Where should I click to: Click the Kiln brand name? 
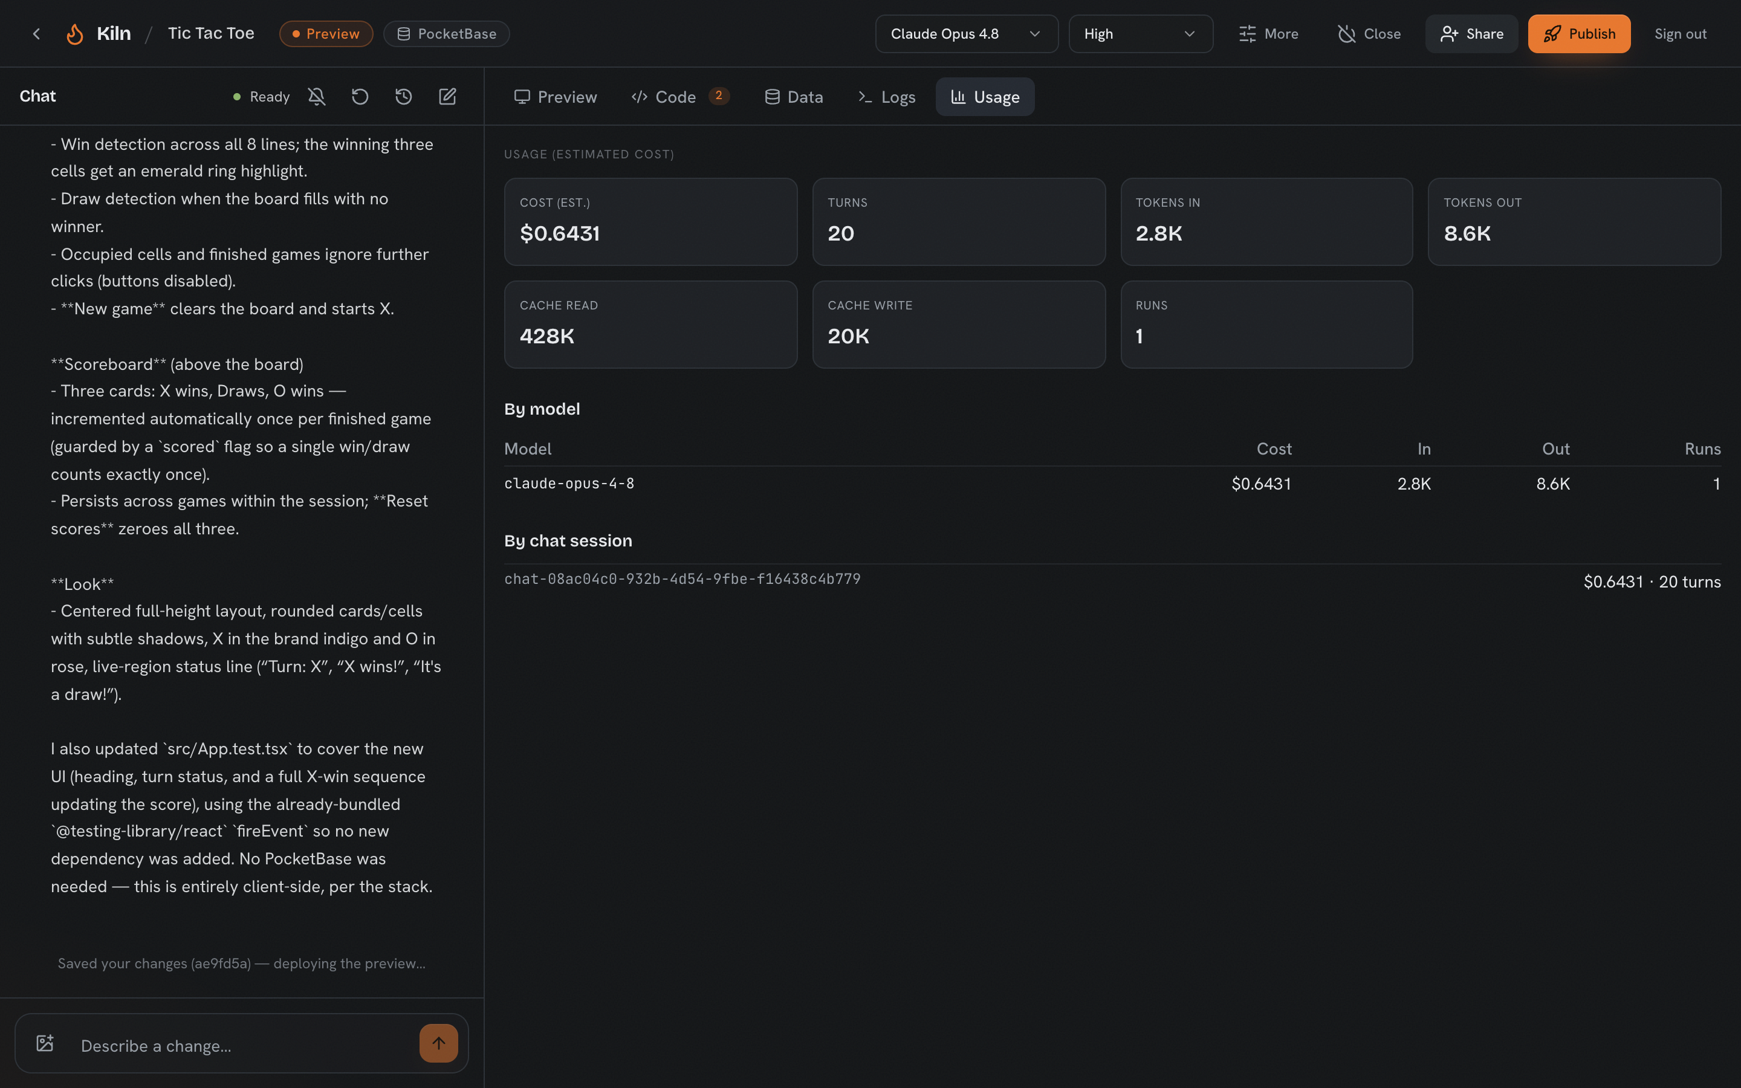click(x=114, y=34)
